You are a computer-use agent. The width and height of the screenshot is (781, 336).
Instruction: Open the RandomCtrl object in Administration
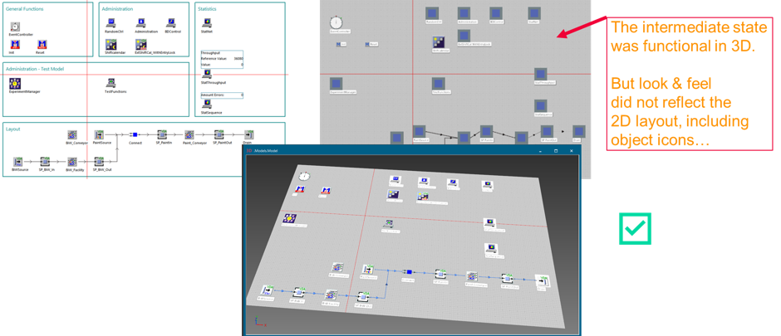point(111,23)
